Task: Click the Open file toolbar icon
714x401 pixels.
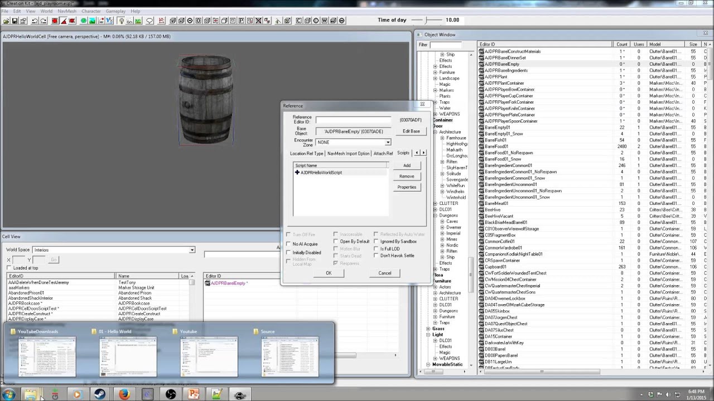Action: point(6,21)
